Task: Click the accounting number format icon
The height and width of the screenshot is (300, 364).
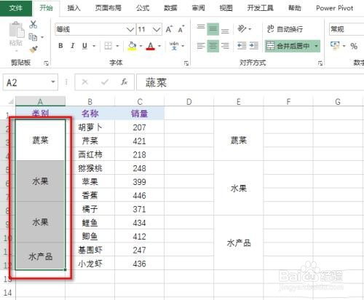Action: (x=335, y=45)
